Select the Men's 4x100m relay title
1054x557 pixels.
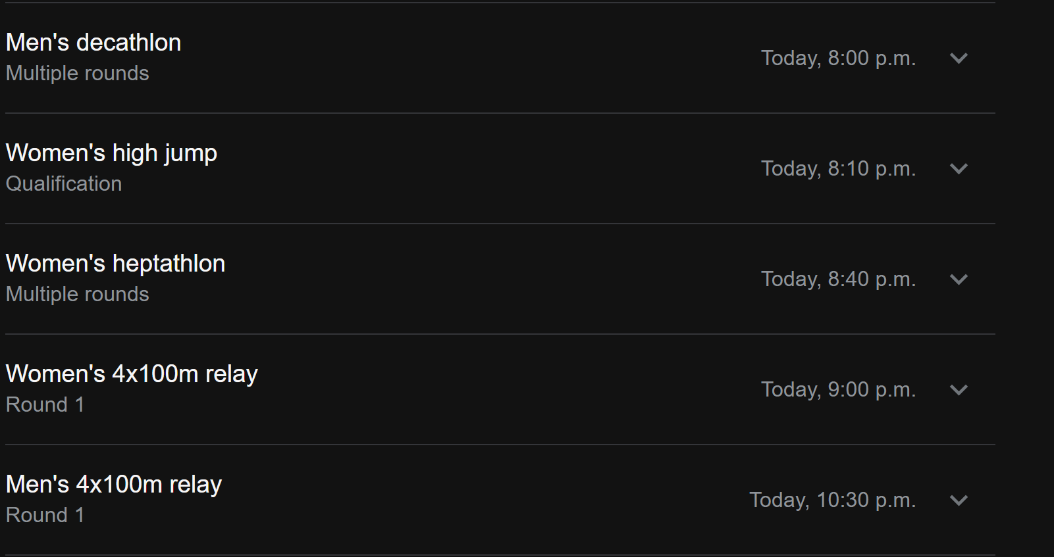[x=114, y=485]
